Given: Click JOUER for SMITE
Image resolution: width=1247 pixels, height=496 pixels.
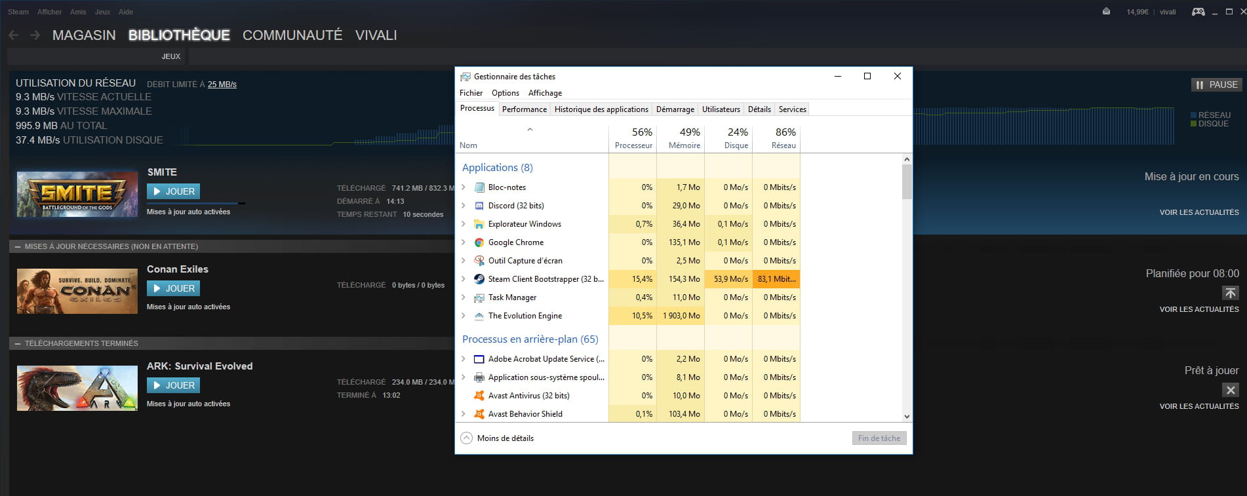Looking at the screenshot, I should [x=174, y=191].
